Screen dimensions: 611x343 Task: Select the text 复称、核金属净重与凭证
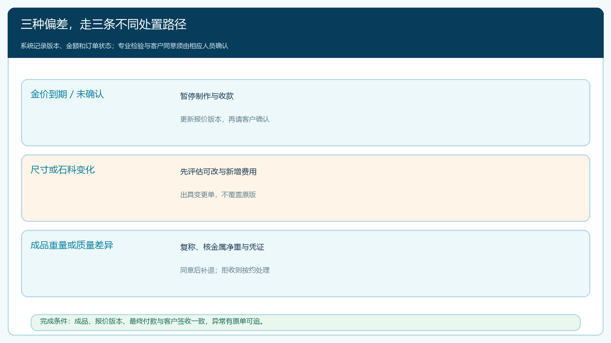coord(222,247)
